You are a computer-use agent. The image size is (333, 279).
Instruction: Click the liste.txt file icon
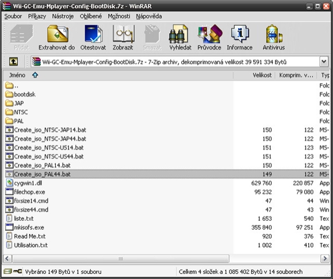click(x=9, y=219)
